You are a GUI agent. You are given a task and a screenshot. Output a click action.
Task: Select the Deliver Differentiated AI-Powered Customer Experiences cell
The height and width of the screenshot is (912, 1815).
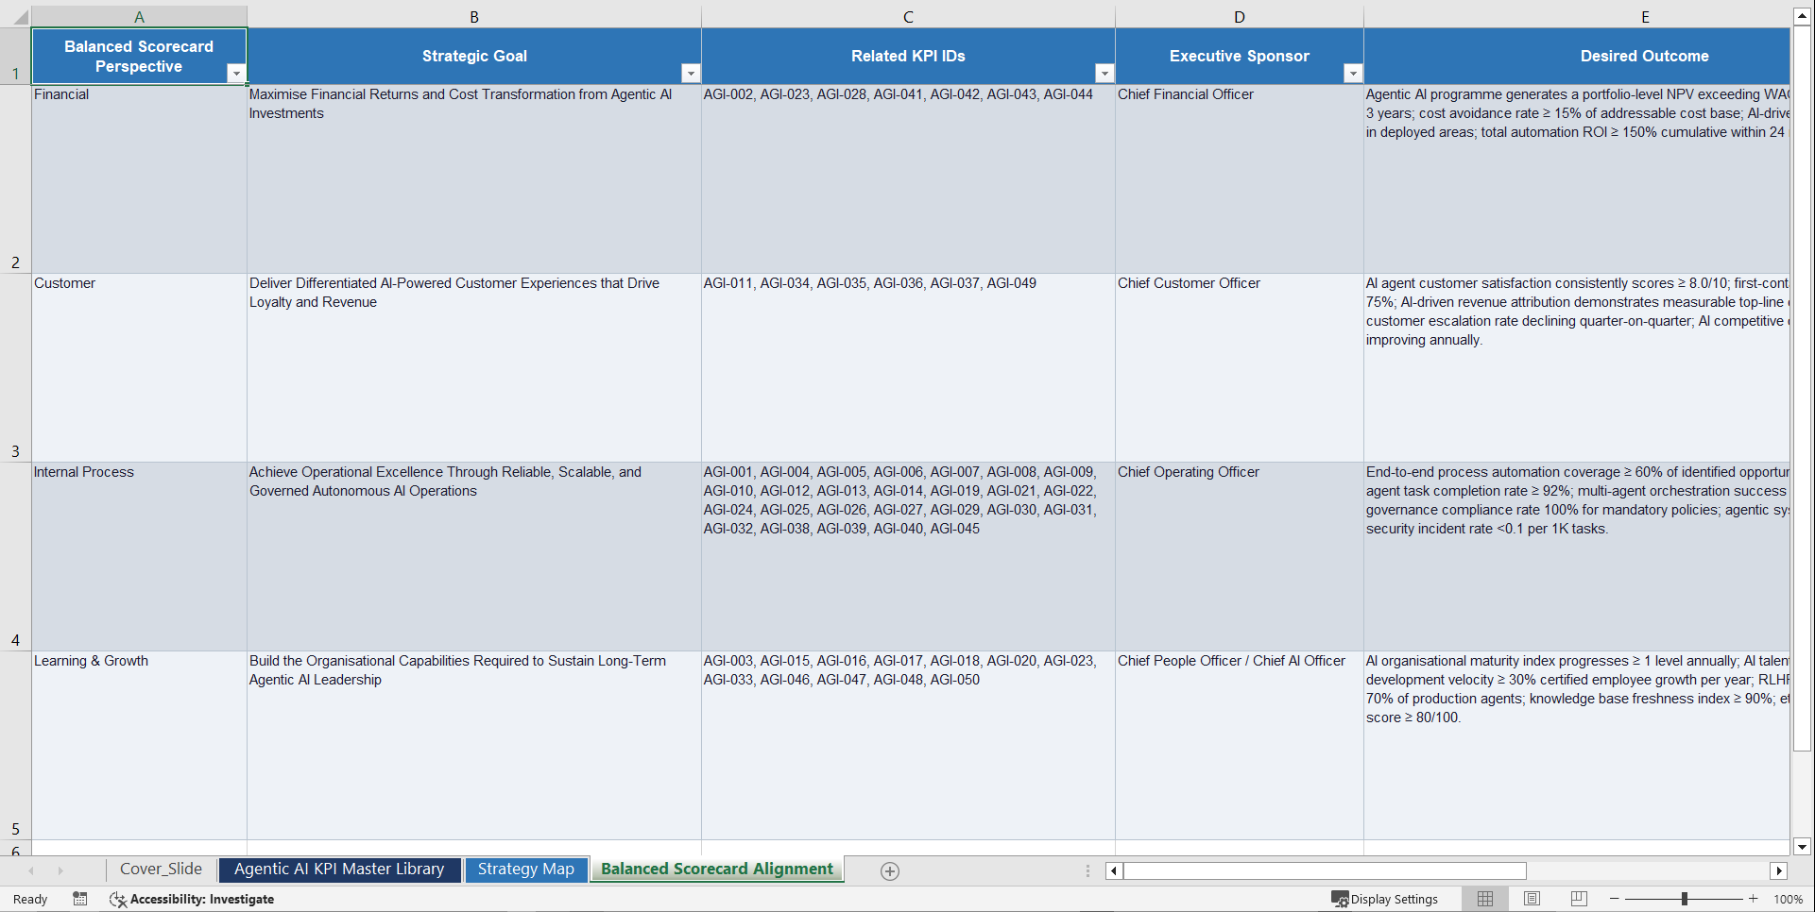tap(474, 368)
